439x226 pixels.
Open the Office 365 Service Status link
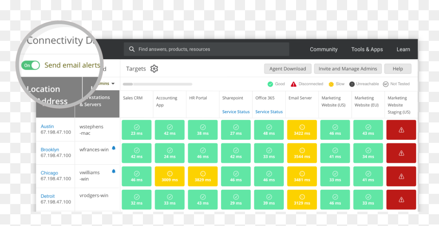[269, 112]
